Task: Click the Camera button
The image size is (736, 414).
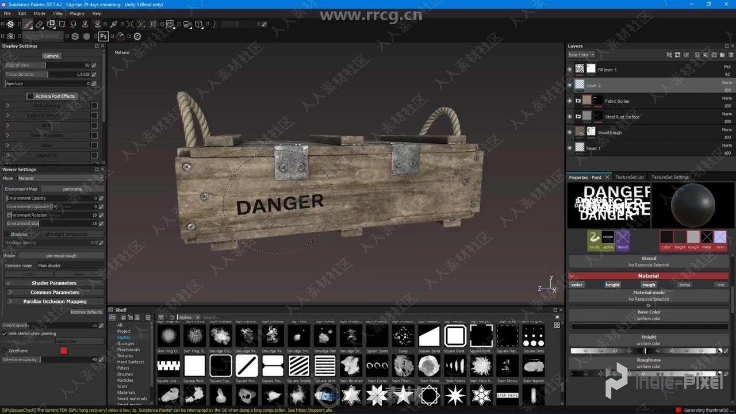Action: point(51,56)
